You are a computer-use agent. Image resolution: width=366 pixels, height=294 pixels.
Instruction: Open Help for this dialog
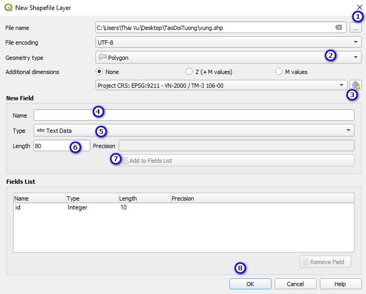[340, 283]
